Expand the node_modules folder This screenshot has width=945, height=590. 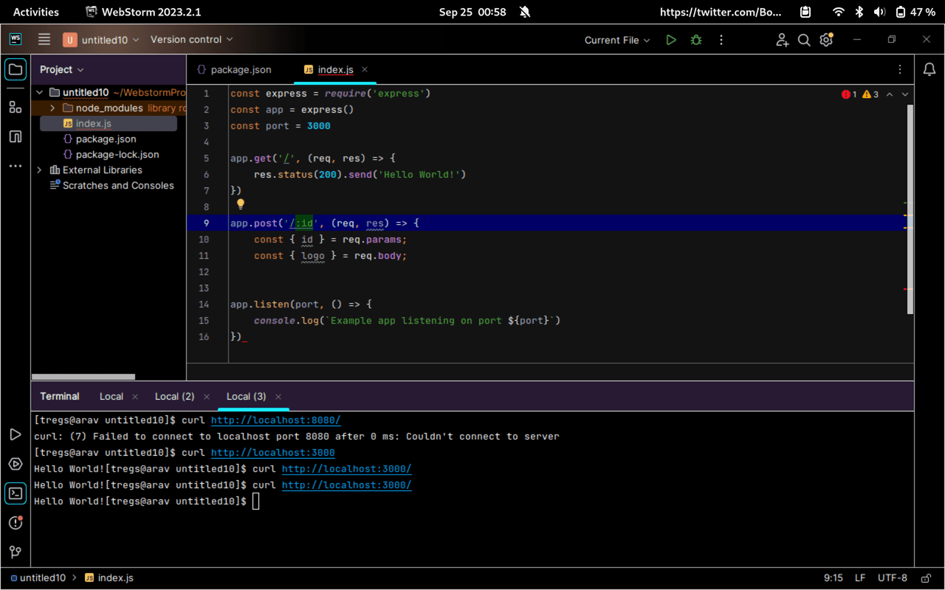point(52,108)
